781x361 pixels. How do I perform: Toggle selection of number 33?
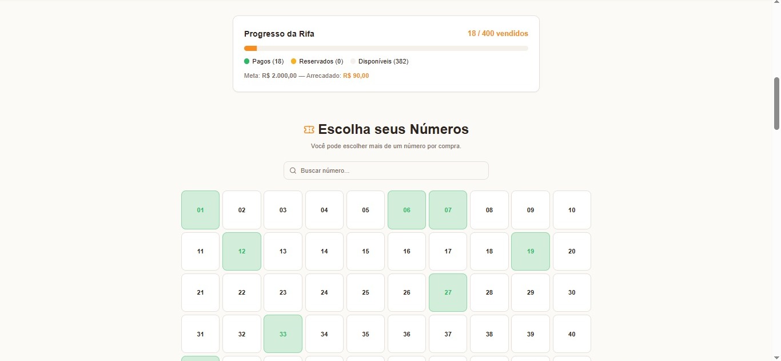pyautogui.click(x=282, y=334)
